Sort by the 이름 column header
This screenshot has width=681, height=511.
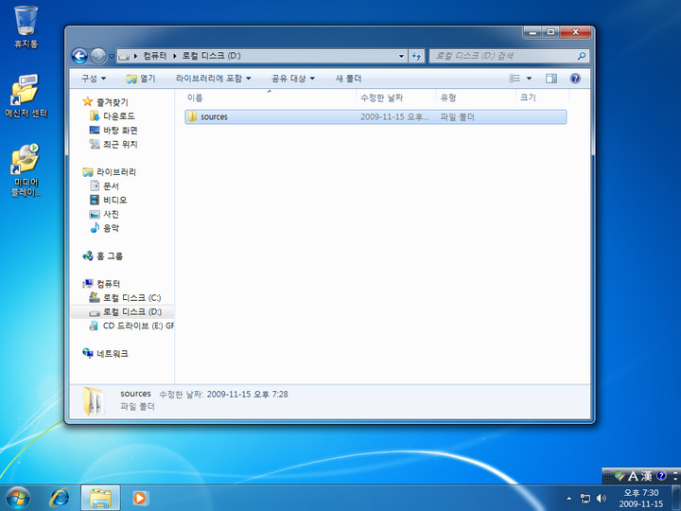point(195,97)
